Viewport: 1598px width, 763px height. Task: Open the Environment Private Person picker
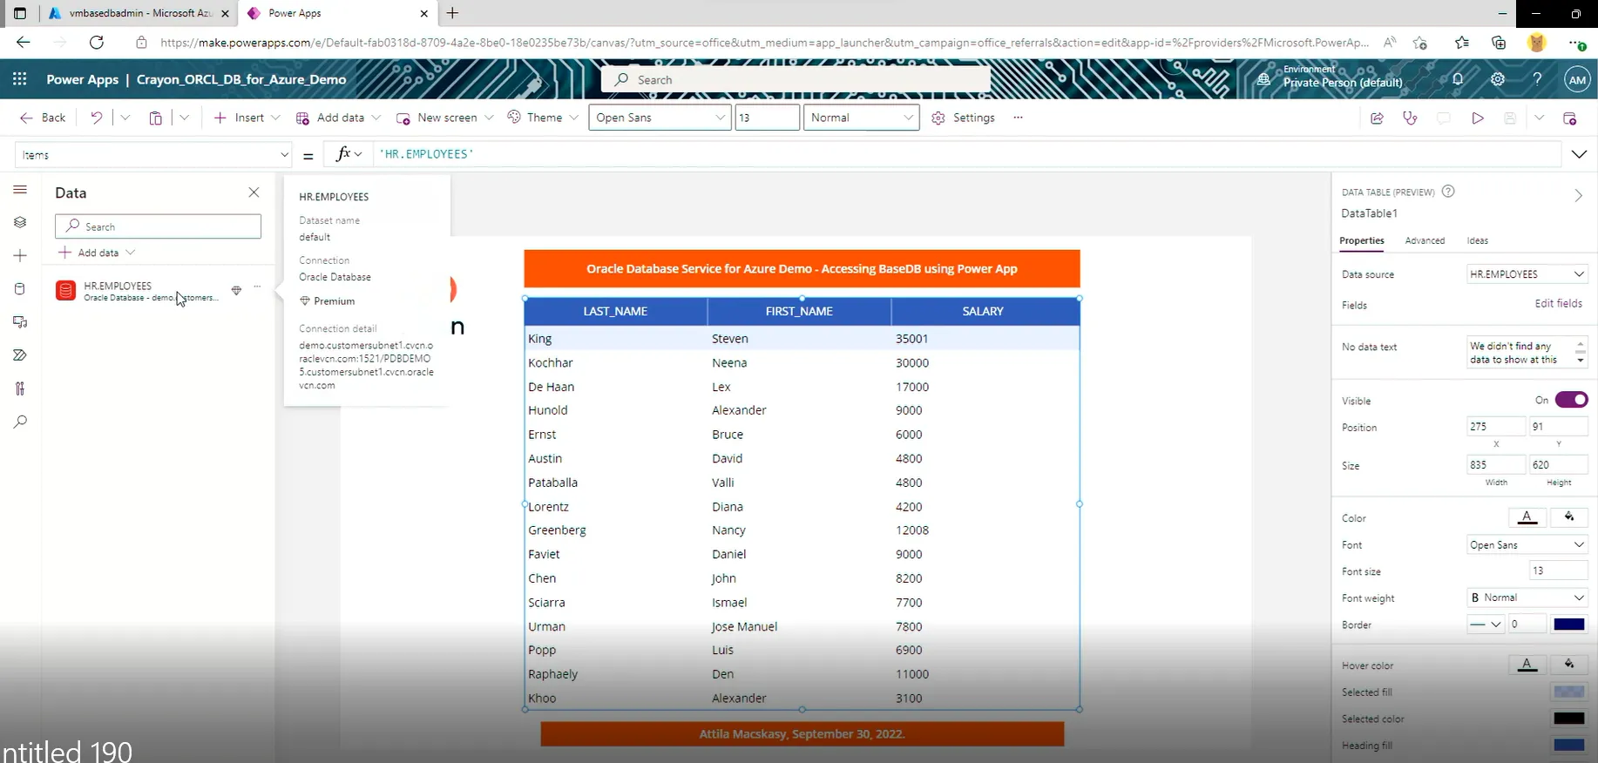click(1332, 79)
